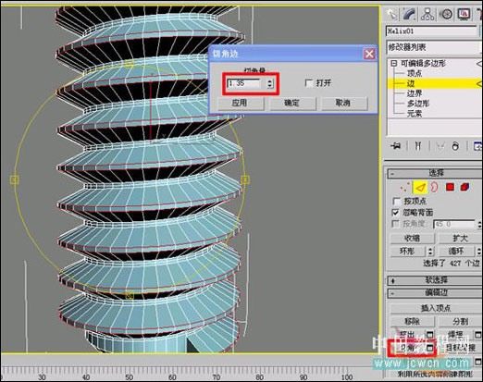Click 环形 (Ring) button
This screenshot has width=483, height=382.
408,252
